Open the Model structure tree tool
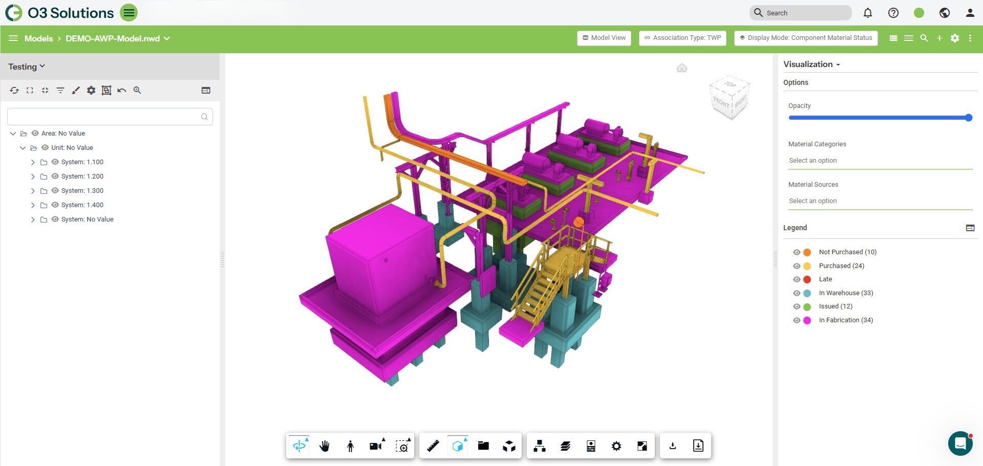The image size is (983, 466). click(x=539, y=446)
